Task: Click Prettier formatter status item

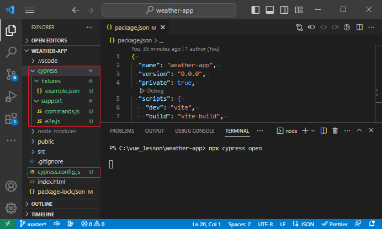Action: (x=335, y=224)
